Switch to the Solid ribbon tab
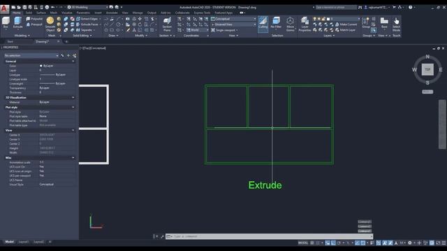447x251 pixels. [x=29, y=13]
